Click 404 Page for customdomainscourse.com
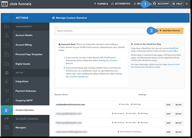The width and height of the screenshot is (192, 138). point(136,104)
